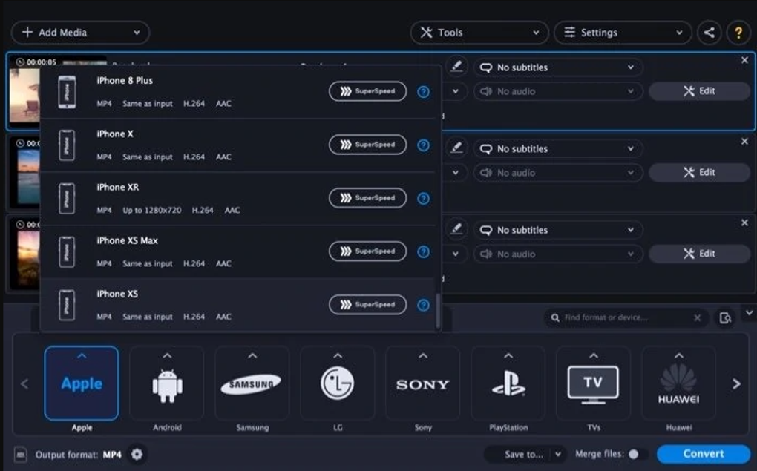Open the Settings menu
Screen dimensions: 757x471
(x=622, y=32)
